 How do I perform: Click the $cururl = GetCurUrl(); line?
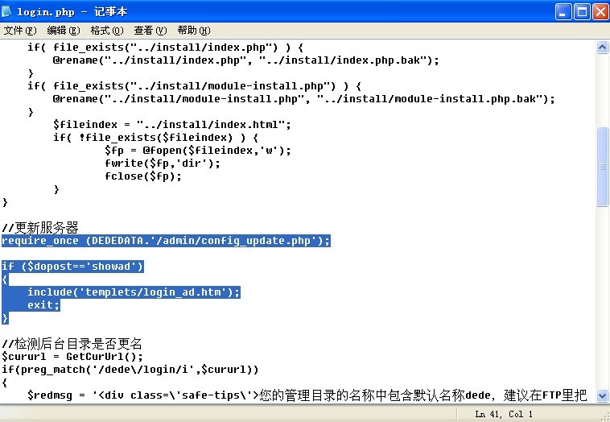(72, 356)
